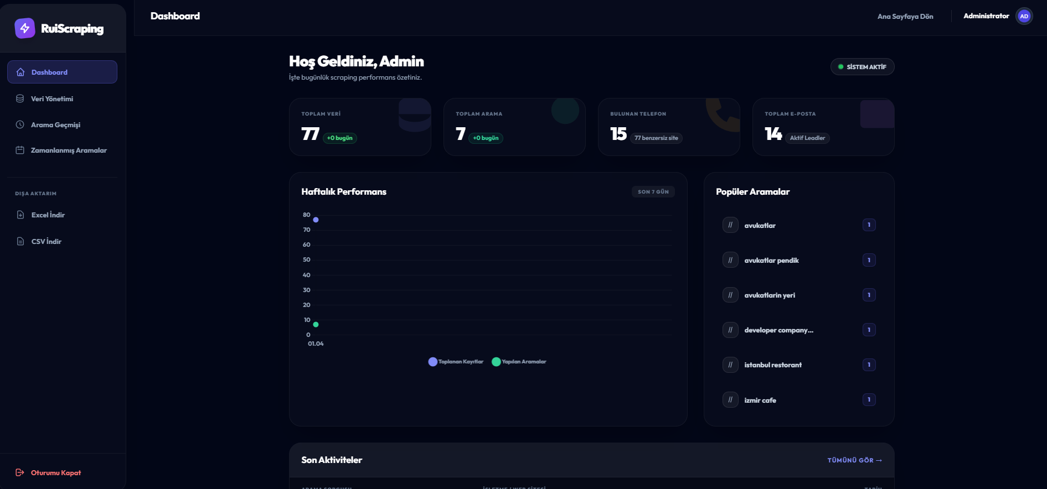Click the 01.04 date label on chart
The image size is (1047, 489).
[x=316, y=344]
